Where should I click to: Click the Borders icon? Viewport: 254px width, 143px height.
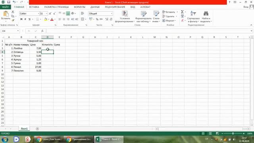point(37,19)
